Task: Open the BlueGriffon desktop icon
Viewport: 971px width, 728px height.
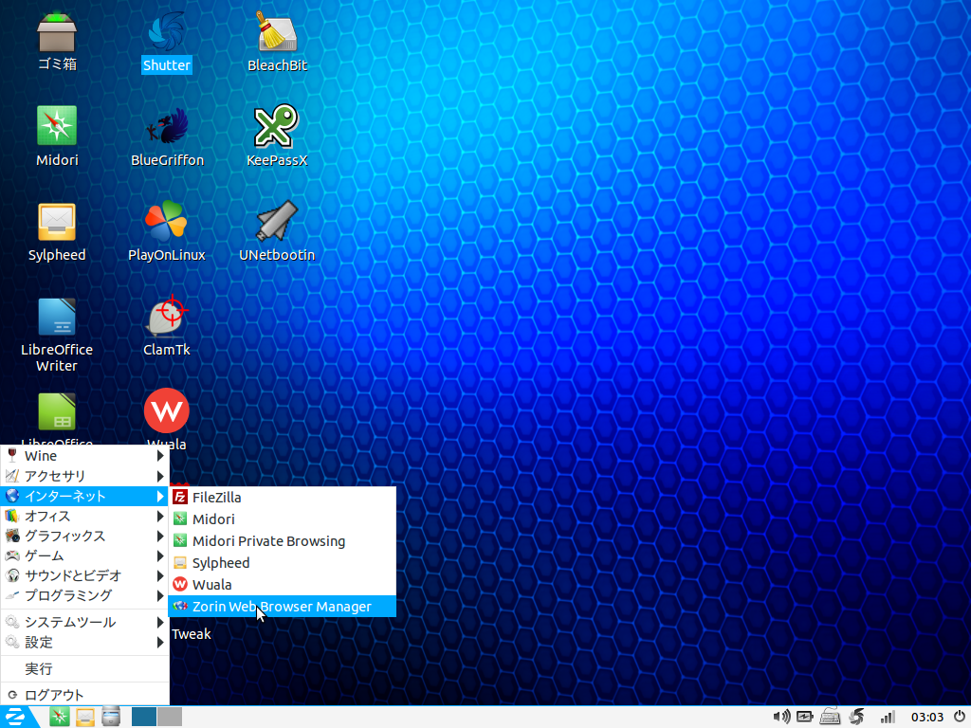Action: pos(167,136)
